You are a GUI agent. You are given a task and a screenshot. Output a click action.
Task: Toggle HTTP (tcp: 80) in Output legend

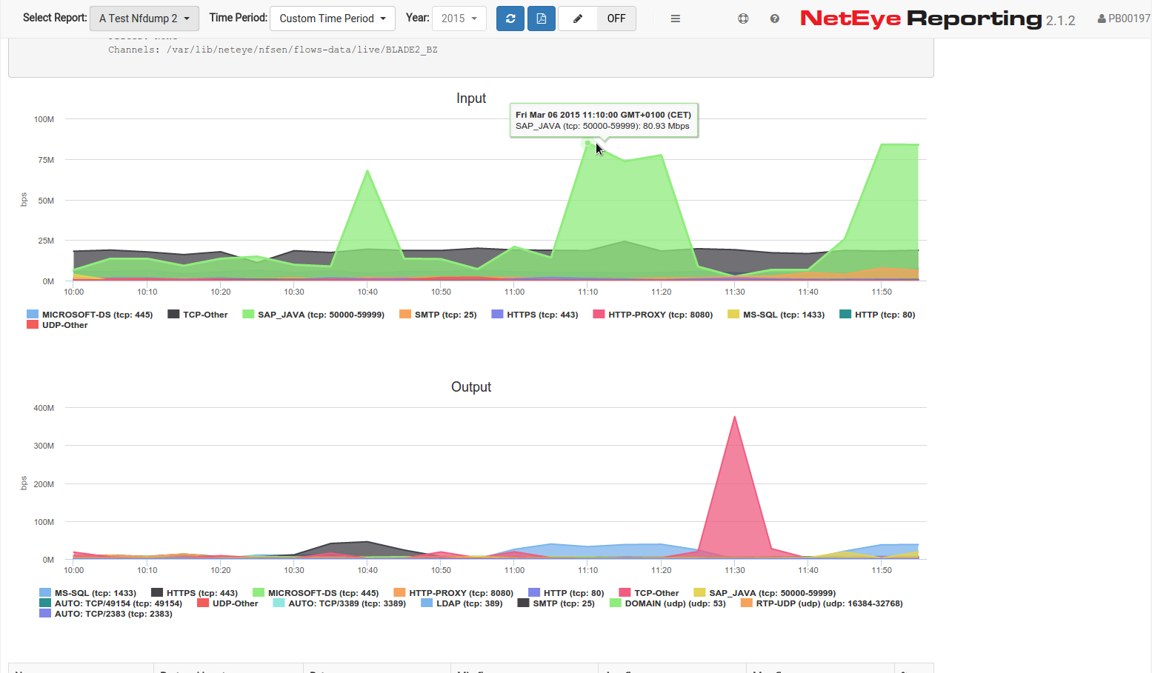tap(566, 593)
